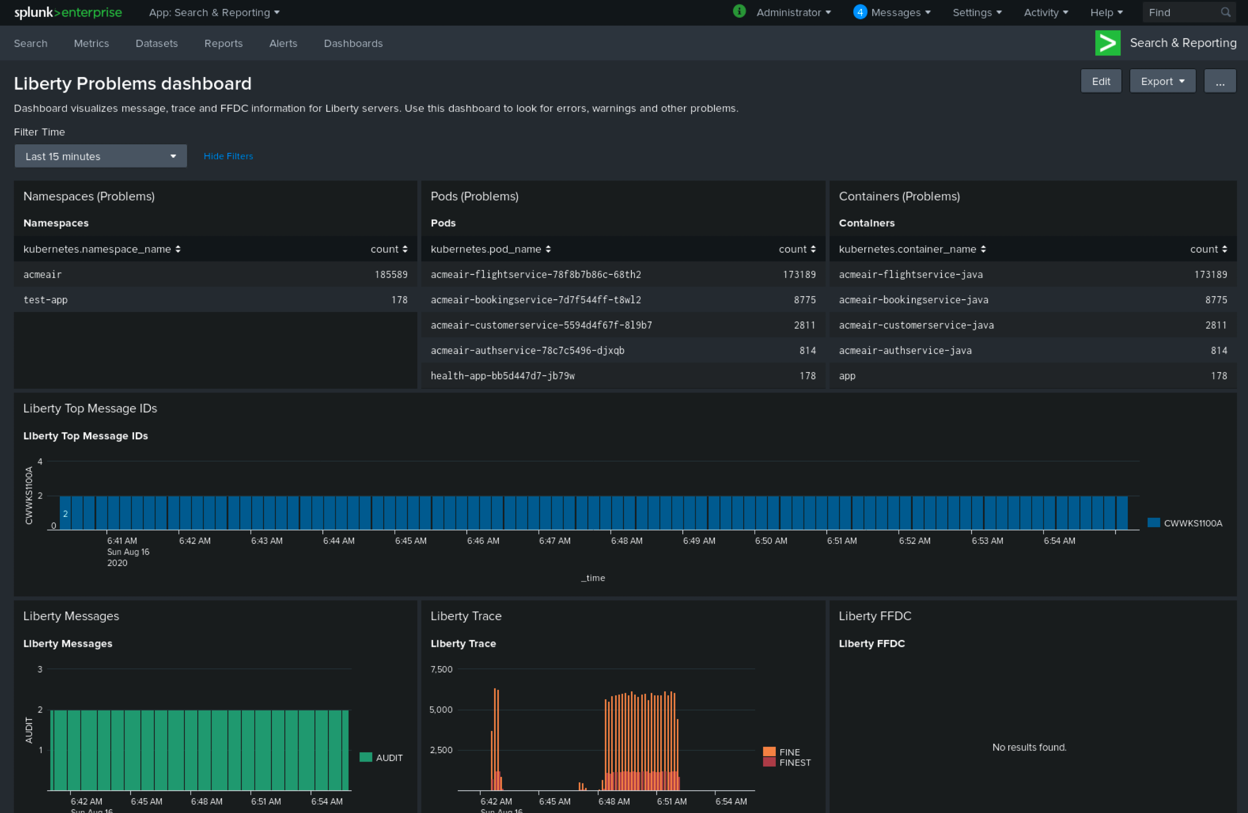Click the FINE orange legend swatch
Image resolution: width=1248 pixels, height=813 pixels.
769,752
